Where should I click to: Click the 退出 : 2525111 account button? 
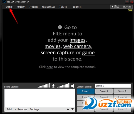(x=121, y=7)
